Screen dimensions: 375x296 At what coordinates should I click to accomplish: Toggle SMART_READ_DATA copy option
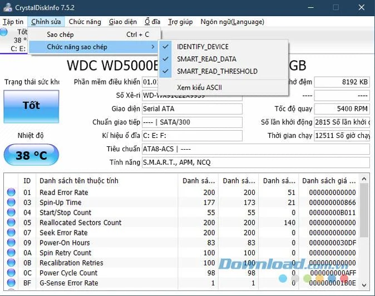tap(223, 59)
